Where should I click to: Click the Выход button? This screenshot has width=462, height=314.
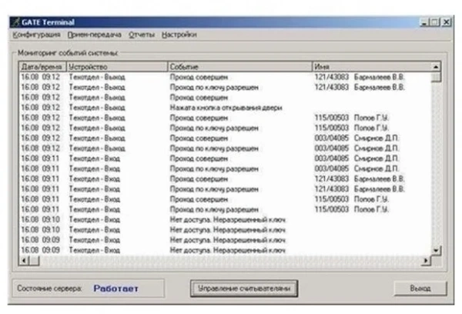point(420,288)
